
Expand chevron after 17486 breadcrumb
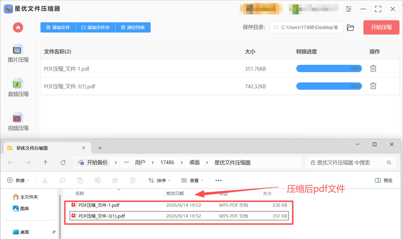coord(182,162)
